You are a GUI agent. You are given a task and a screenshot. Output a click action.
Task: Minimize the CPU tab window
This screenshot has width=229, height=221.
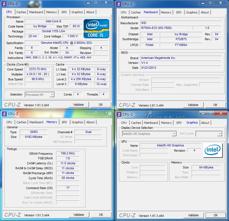(88, 3)
